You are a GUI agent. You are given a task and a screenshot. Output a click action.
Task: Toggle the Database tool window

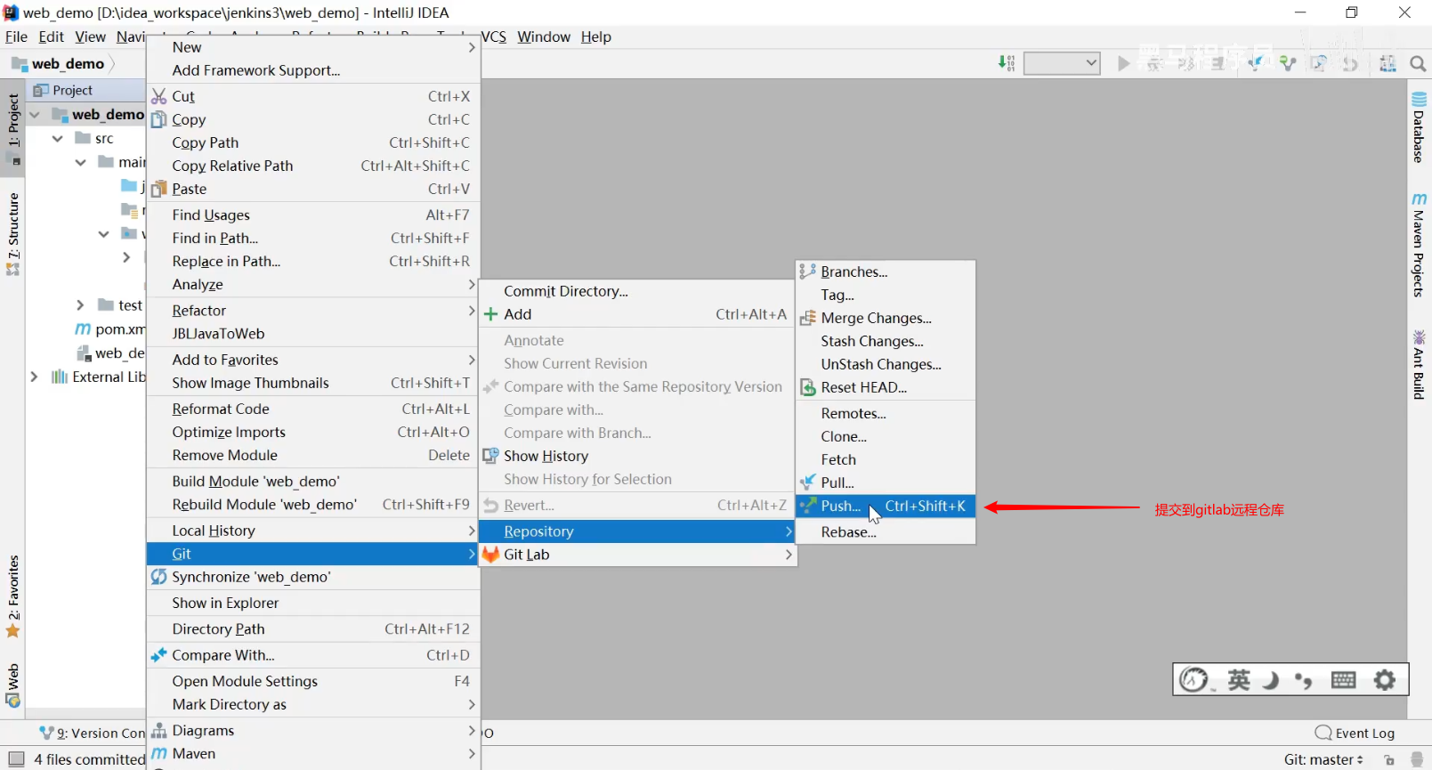click(x=1419, y=126)
